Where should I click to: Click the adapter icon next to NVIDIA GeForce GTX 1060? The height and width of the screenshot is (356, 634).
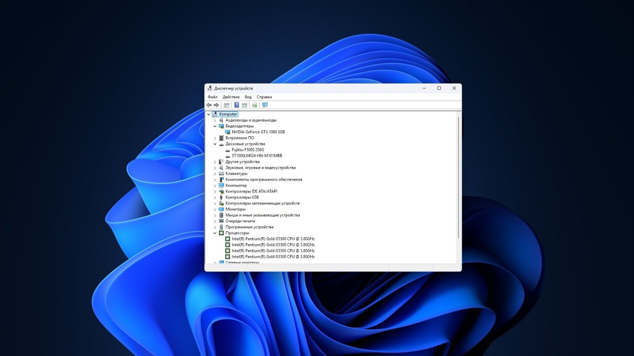click(227, 132)
